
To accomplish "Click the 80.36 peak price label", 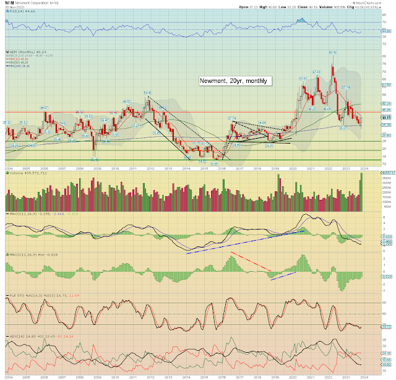I will tap(333, 53).
